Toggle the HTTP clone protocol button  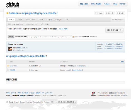[x=11, y=37]
